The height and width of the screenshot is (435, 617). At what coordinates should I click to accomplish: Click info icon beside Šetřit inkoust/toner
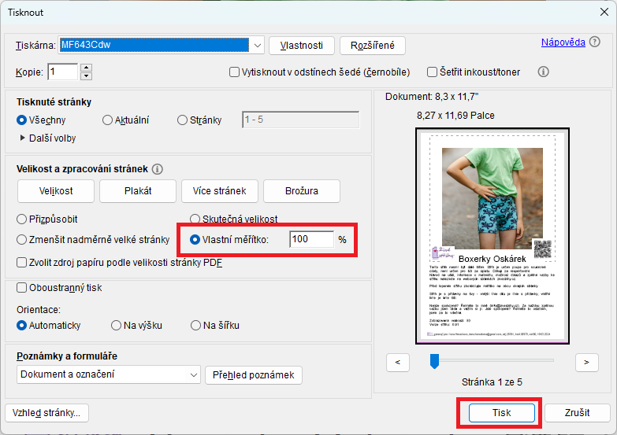pos(542,72)
